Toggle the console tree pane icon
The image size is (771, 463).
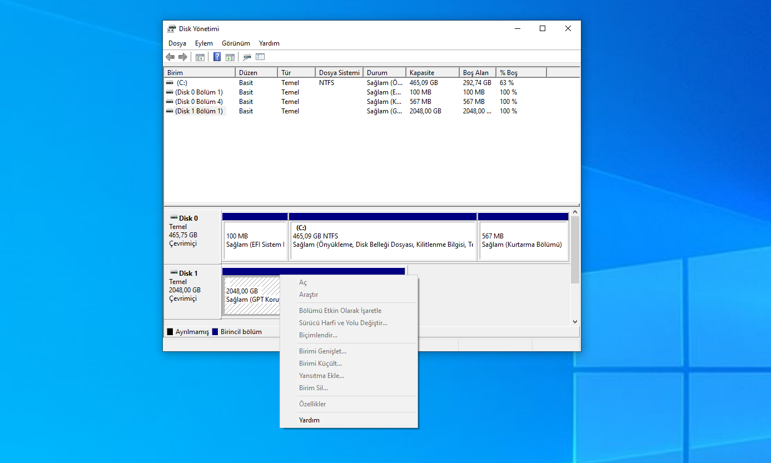click(x=200, y=57)
